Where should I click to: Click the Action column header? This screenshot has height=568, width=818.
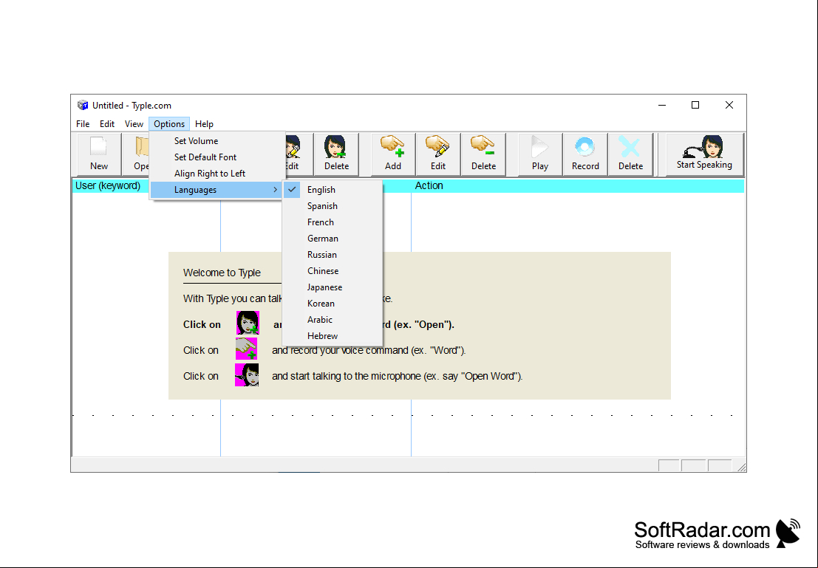(578, 185)
